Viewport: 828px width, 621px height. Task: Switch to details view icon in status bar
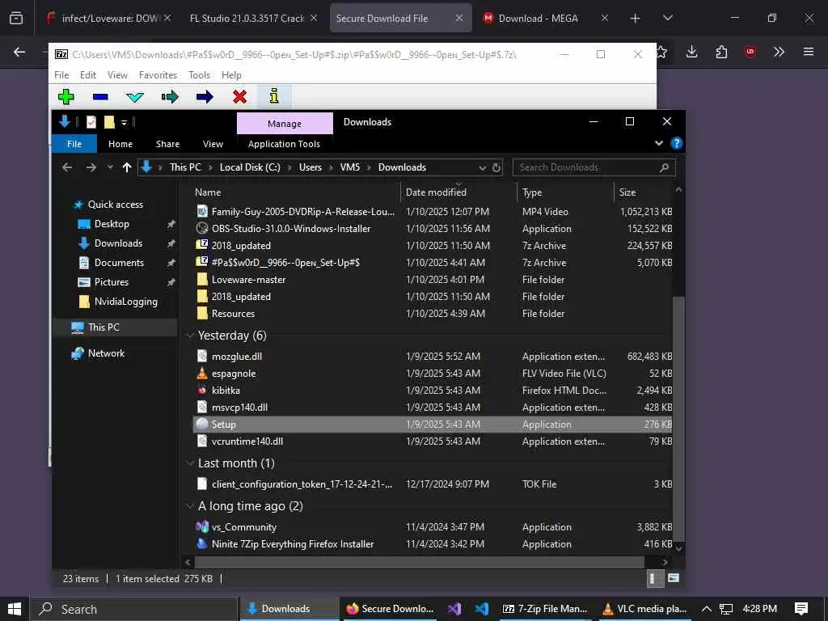[x=655, y=578]
